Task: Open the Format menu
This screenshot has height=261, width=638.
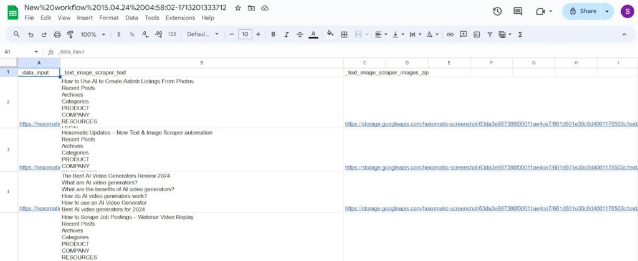Action: point(109,18)
